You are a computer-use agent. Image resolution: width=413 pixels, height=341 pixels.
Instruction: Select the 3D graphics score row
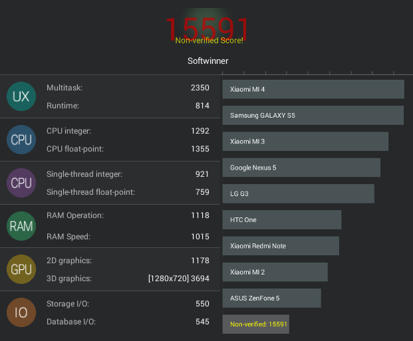coord(128,279)
